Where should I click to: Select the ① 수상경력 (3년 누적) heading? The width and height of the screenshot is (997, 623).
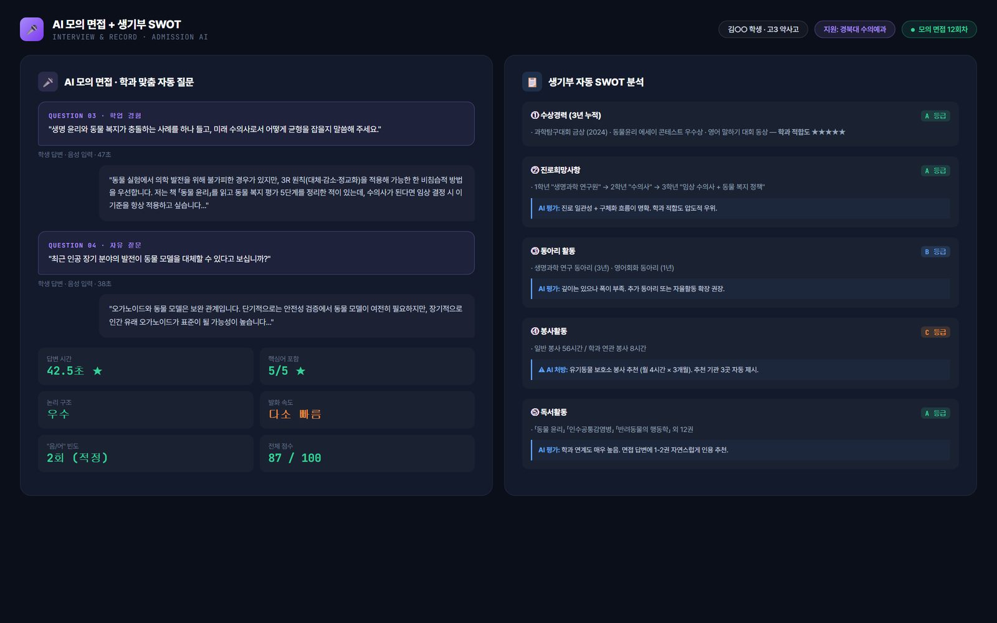(566, 115)
